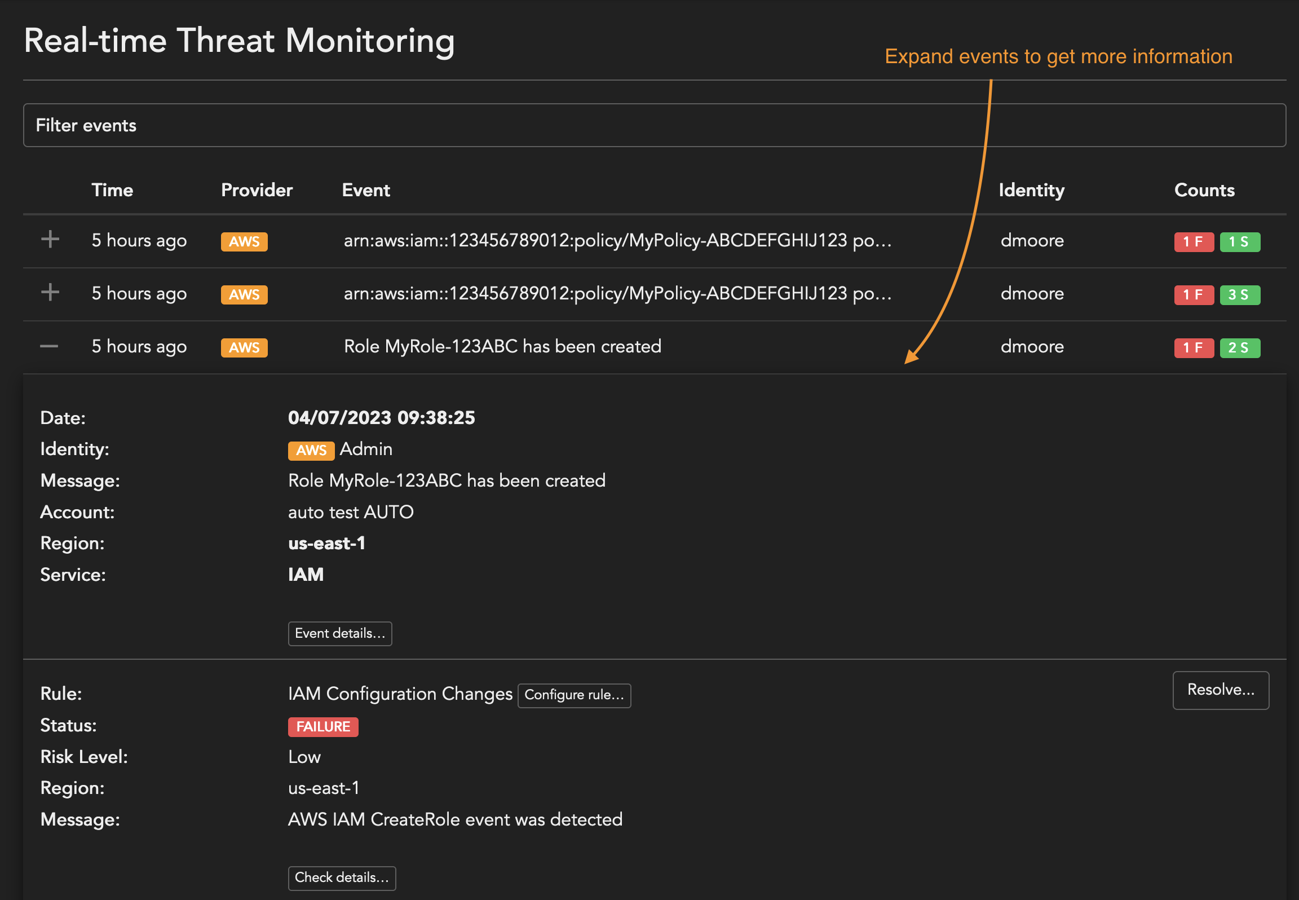Click the AWS provider badge on the first policy event

click(x=244, y=241)
